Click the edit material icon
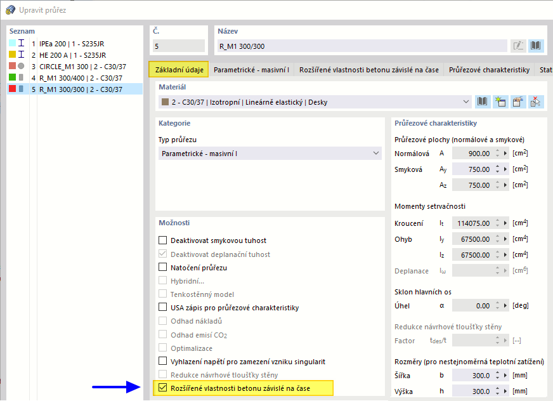Screen dimensions: 553x401 517,102
